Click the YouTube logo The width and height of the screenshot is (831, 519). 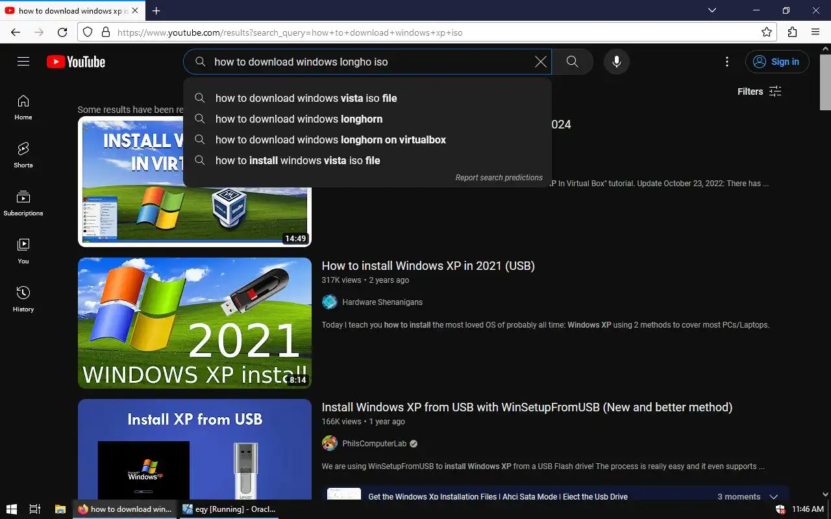point(76,62)
